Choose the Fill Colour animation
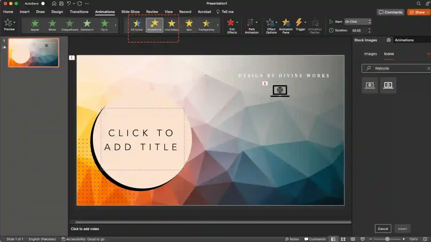 pyautogui.click(x=137, y=24)
